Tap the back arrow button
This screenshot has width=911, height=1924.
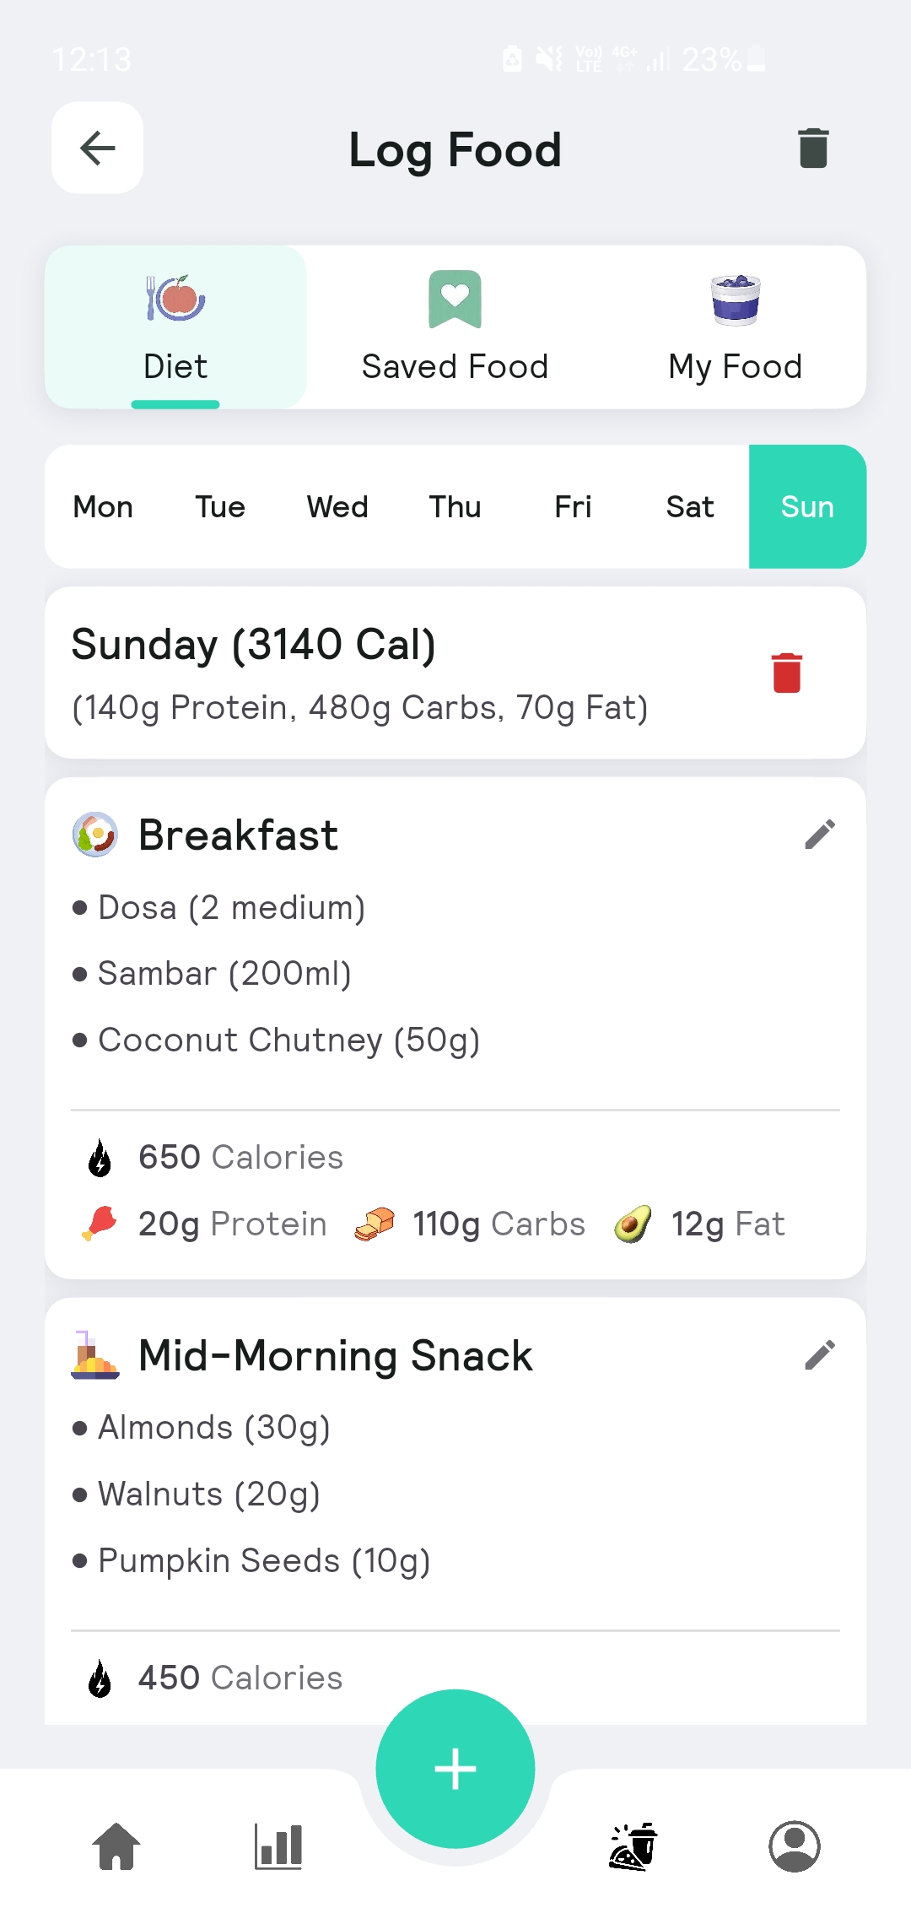point(97,149)
